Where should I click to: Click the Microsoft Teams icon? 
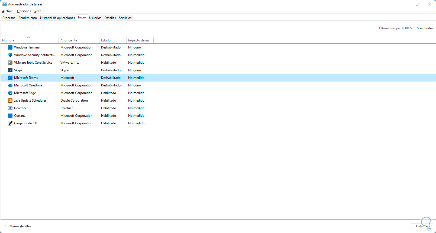tap(10, 78)
